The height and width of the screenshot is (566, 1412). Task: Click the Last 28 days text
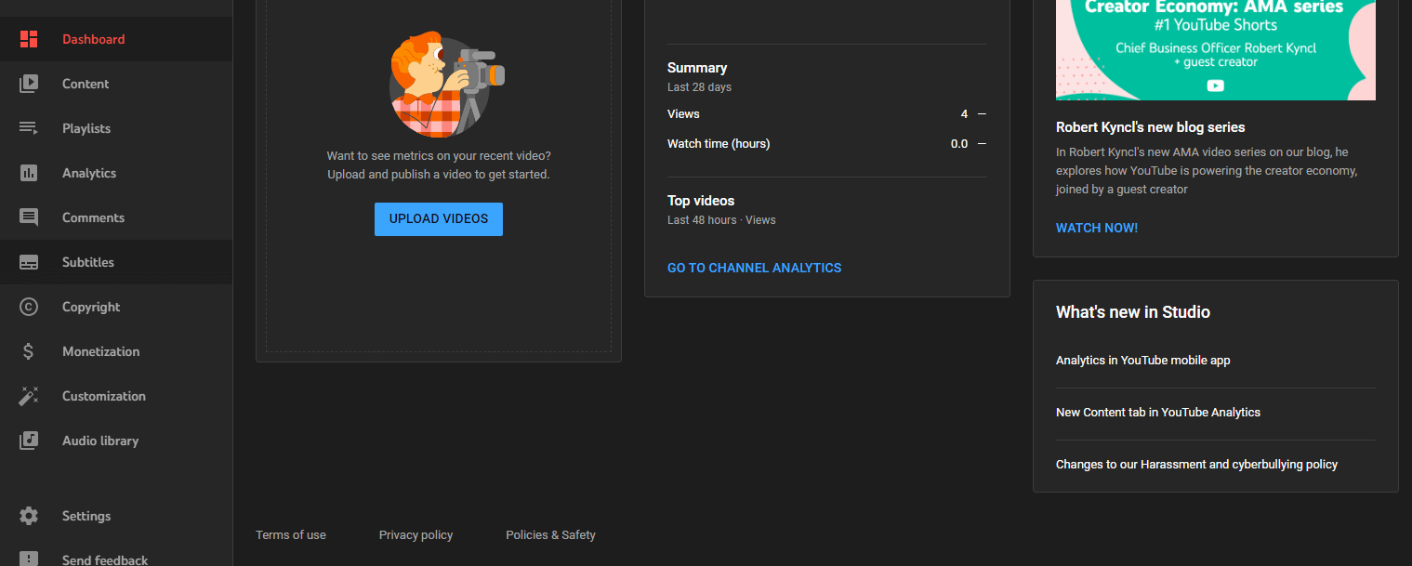(699, 87)
